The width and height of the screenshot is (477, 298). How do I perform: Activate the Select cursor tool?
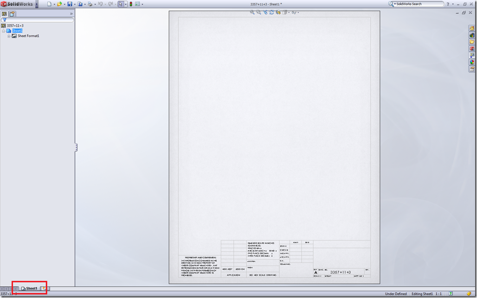click(x=121, y=4)
